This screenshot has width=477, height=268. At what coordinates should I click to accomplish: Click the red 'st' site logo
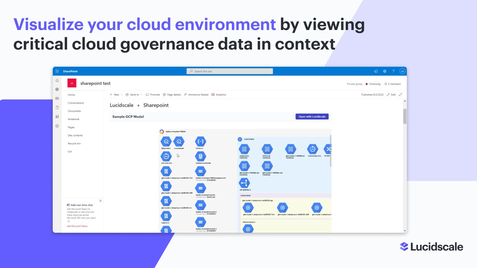click(x=72, y=83)
